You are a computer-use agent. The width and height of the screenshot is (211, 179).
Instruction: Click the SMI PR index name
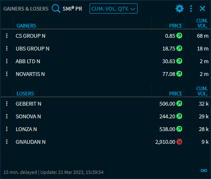coord(72,8)
